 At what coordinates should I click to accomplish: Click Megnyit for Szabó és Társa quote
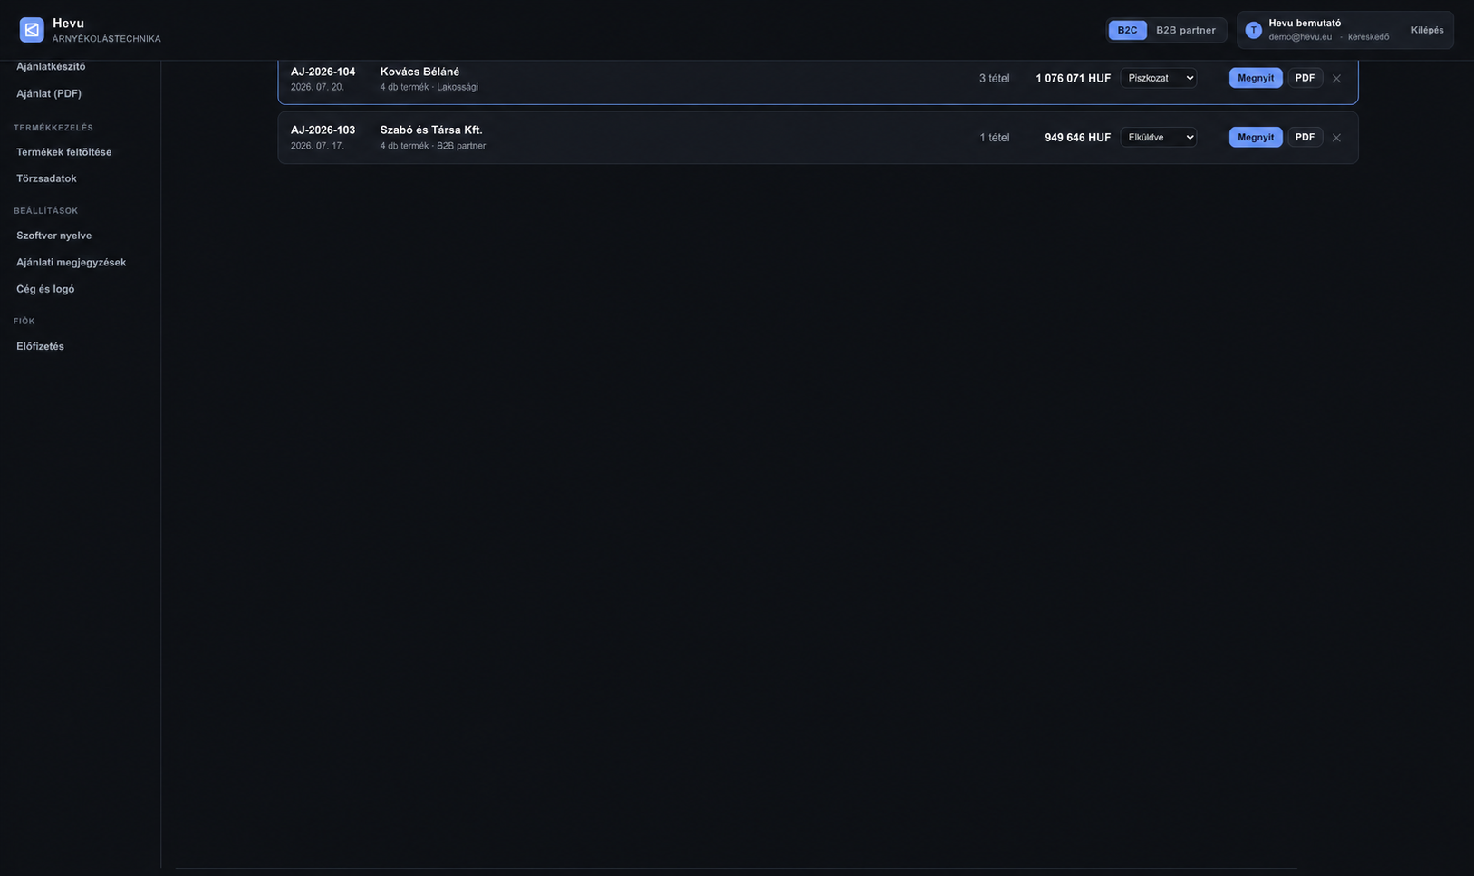click(x=1256, y=137)
